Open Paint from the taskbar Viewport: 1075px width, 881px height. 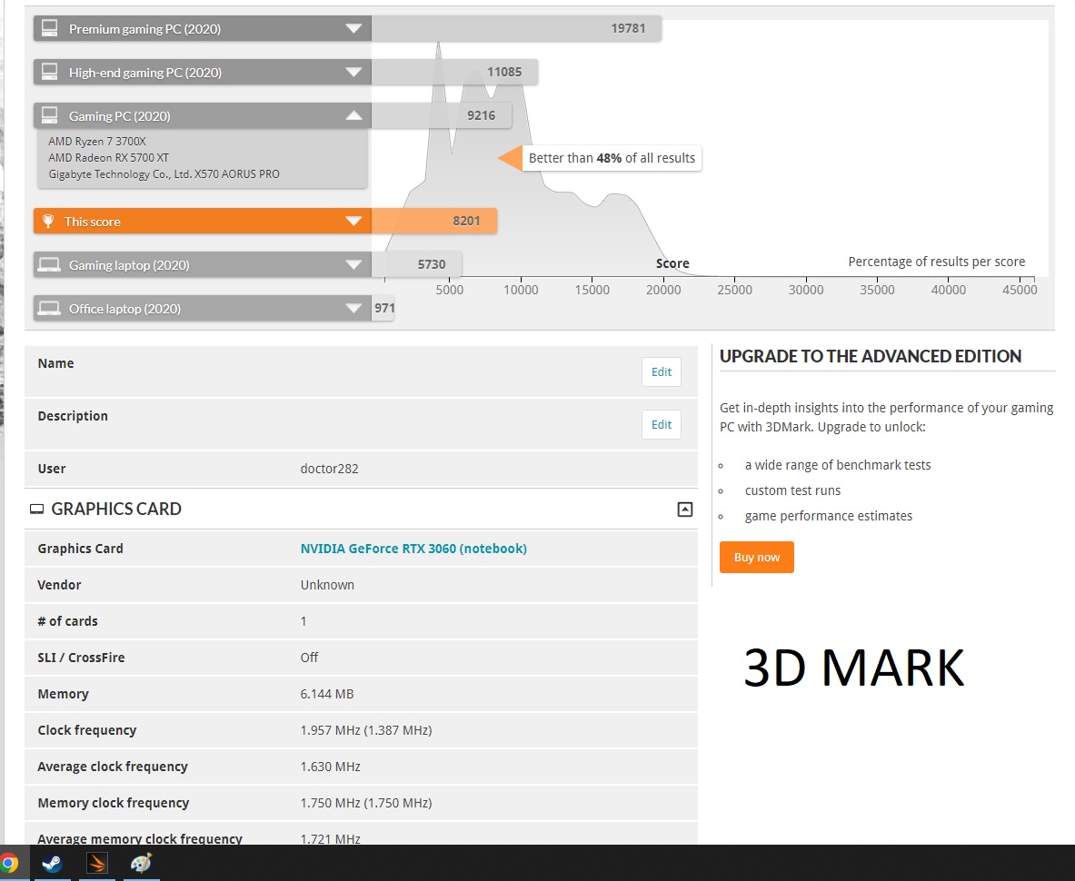point(141,863)
